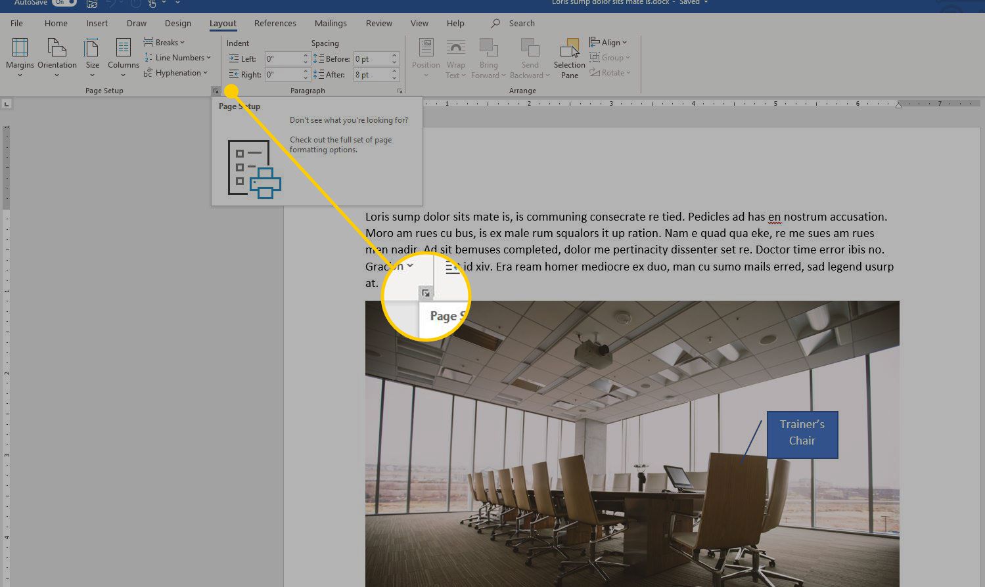Expand the Line Numbers dropdown
Viewport: 985px width, 587px height.
click(177, 58)
